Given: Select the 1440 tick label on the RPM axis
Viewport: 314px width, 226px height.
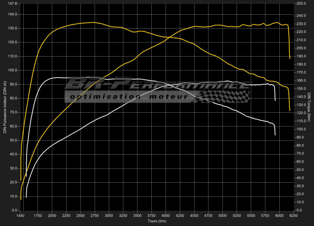Looking at the screenshot, I should click(x=21, y=216).
